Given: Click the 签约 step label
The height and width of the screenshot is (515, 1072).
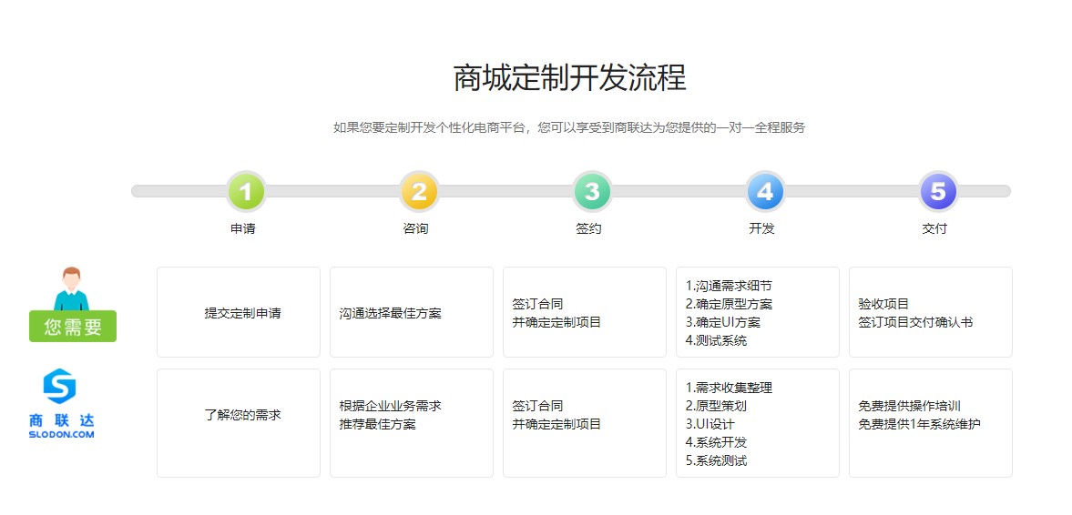Looking at the screenshot, I should pyautogui.click(x=589, y=228).
